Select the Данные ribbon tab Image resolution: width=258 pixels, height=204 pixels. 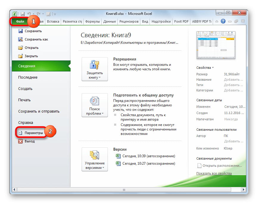point(109,21)
